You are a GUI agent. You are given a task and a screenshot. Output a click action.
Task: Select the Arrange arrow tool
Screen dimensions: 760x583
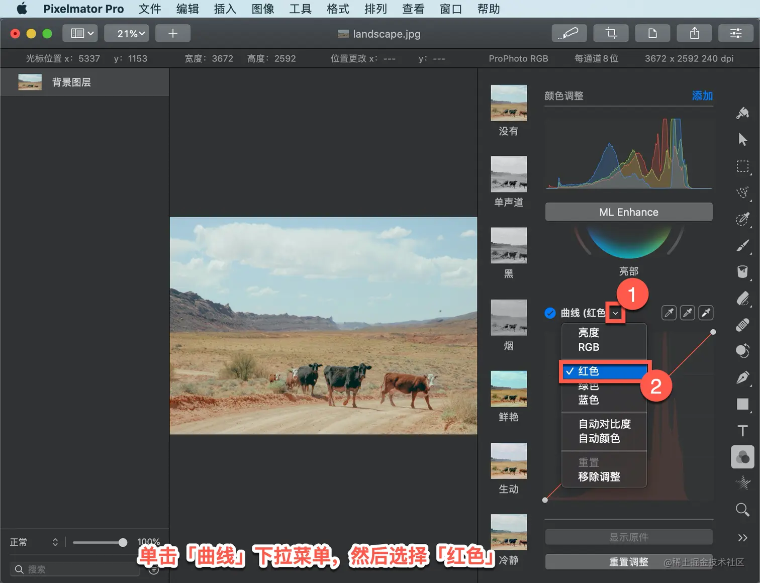[742, 139]
